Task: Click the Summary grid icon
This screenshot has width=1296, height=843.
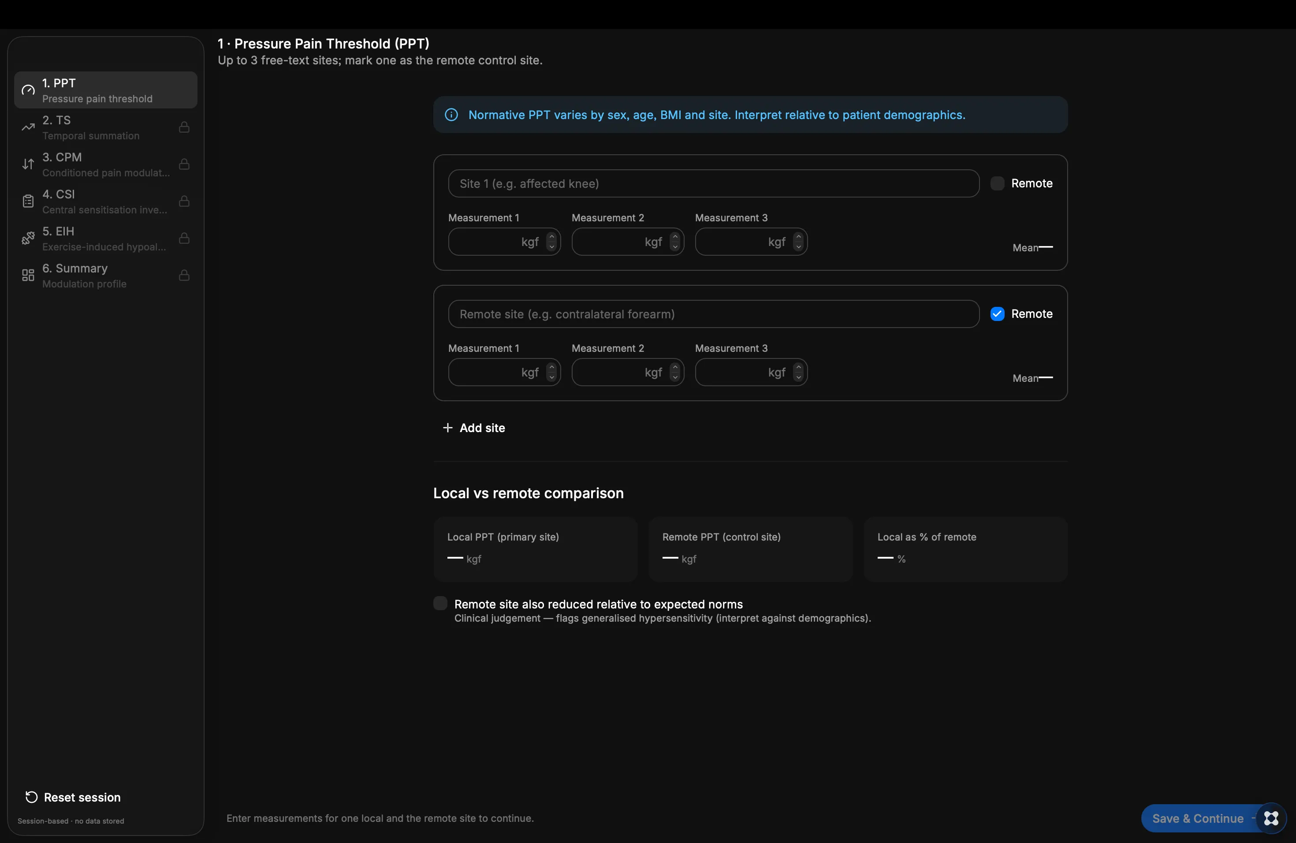Action: pyautogui.click(x=28, y=276)
